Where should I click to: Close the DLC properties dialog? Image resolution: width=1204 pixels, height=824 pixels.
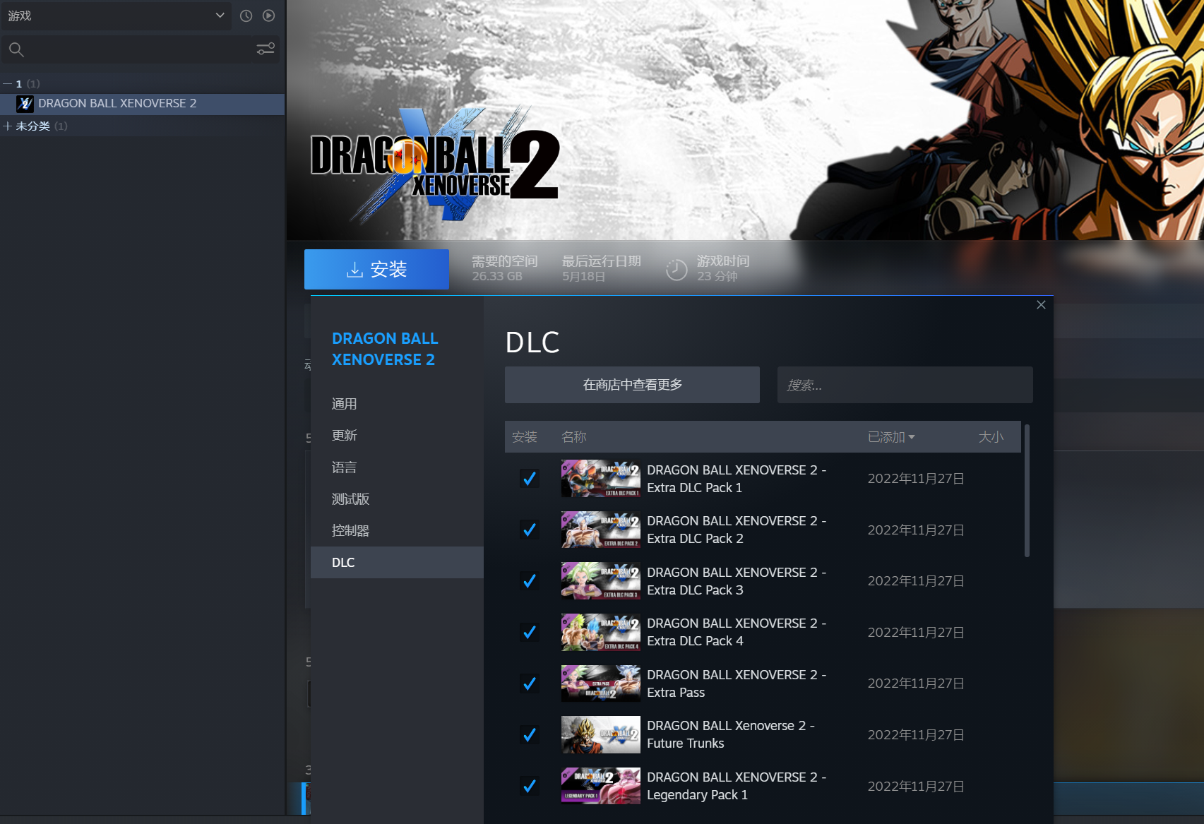coord(1041,305)
